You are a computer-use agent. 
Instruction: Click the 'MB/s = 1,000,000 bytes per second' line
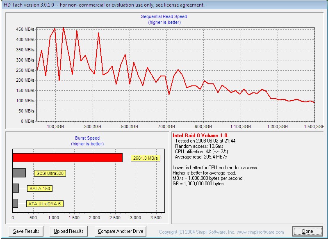(x=208, y=178)
